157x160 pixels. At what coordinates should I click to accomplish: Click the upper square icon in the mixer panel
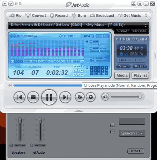tap(112, 125)
